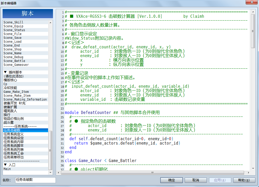Screen dimensions: 259x187
Task: Click the code editor's vertical scroll-up arrow
Action: click(253, 12)
